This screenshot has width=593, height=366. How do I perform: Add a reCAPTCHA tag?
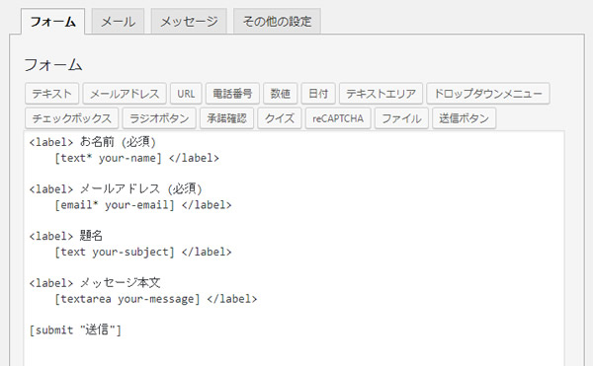click(x=338, y=118)
